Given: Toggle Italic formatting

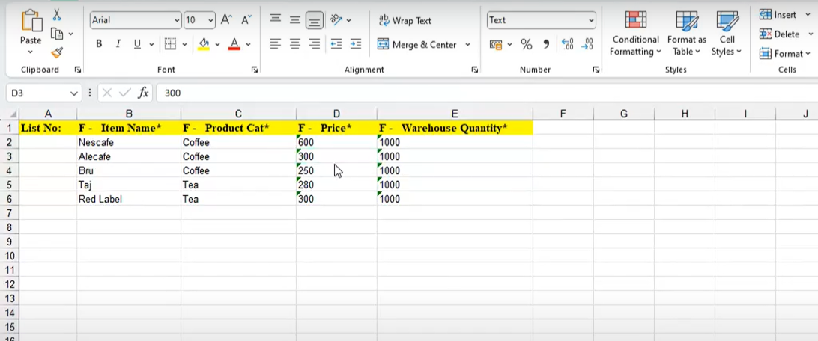Looking at the screenshot, I should pyautogui.click(x=118, y=45).
